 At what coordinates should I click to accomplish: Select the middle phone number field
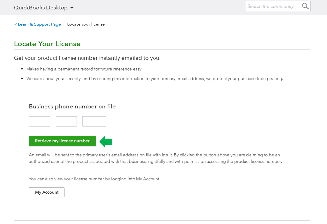[x=66, y=121]
